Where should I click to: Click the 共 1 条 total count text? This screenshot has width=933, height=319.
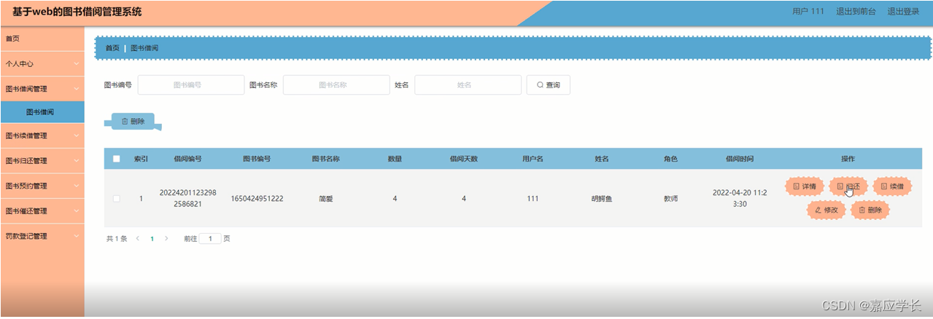[117, 238]
